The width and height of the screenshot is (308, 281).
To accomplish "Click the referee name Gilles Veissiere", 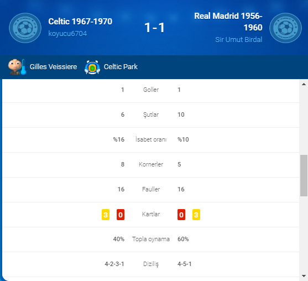I will point(53,67).
